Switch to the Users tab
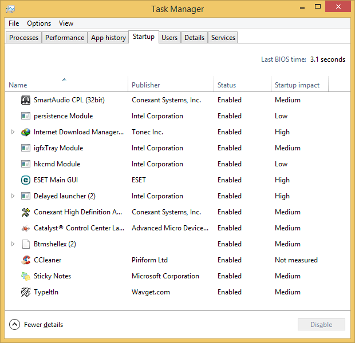Viewport: 355px width, 343px height. pyautogui.click(x=169, y=38)
